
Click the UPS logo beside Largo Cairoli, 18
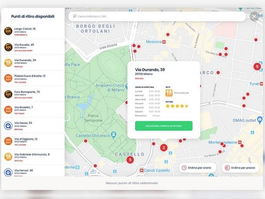coord(8,31)
